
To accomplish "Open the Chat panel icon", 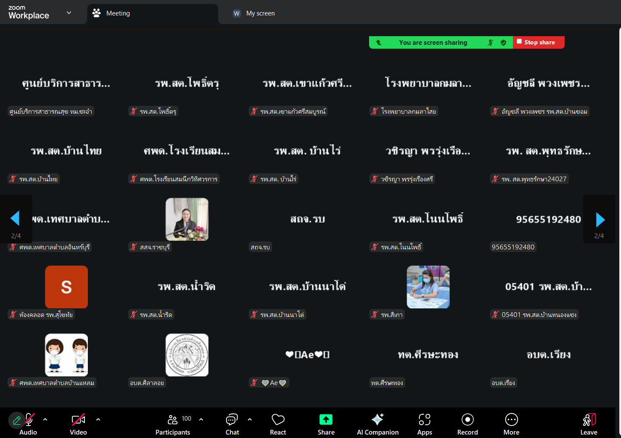I will (x=232, y=419).
